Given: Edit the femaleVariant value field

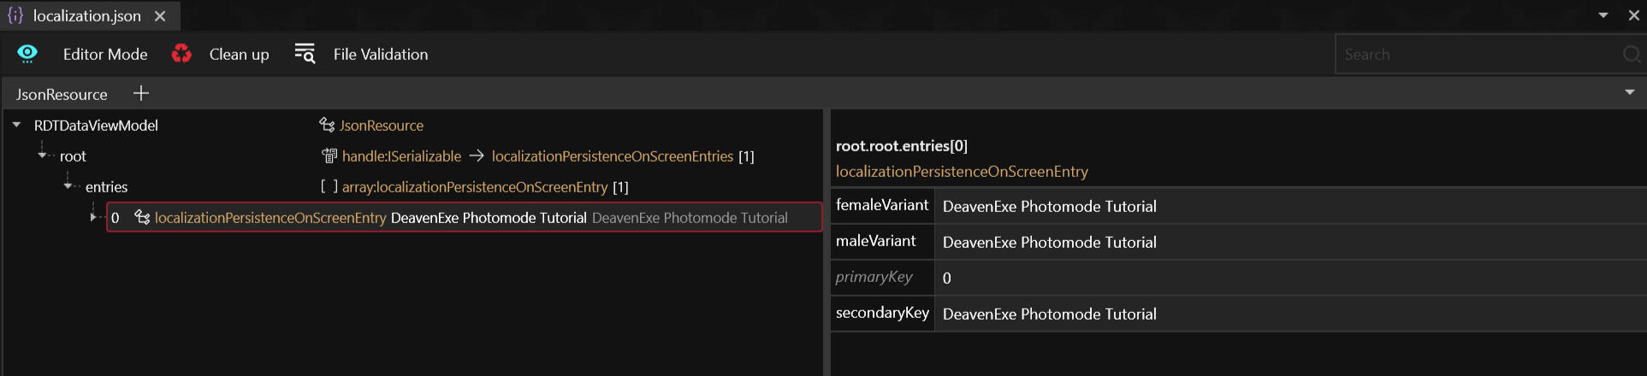Looking at the screenshot, I should (x=1283, y=206).
